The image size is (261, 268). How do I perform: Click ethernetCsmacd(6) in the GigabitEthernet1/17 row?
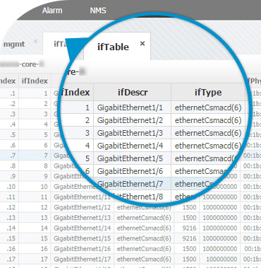pos(144,260)
